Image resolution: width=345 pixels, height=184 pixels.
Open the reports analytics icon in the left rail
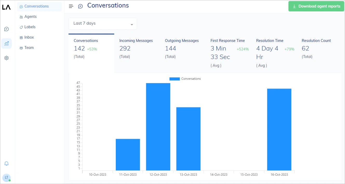click(x=6, y=43)
